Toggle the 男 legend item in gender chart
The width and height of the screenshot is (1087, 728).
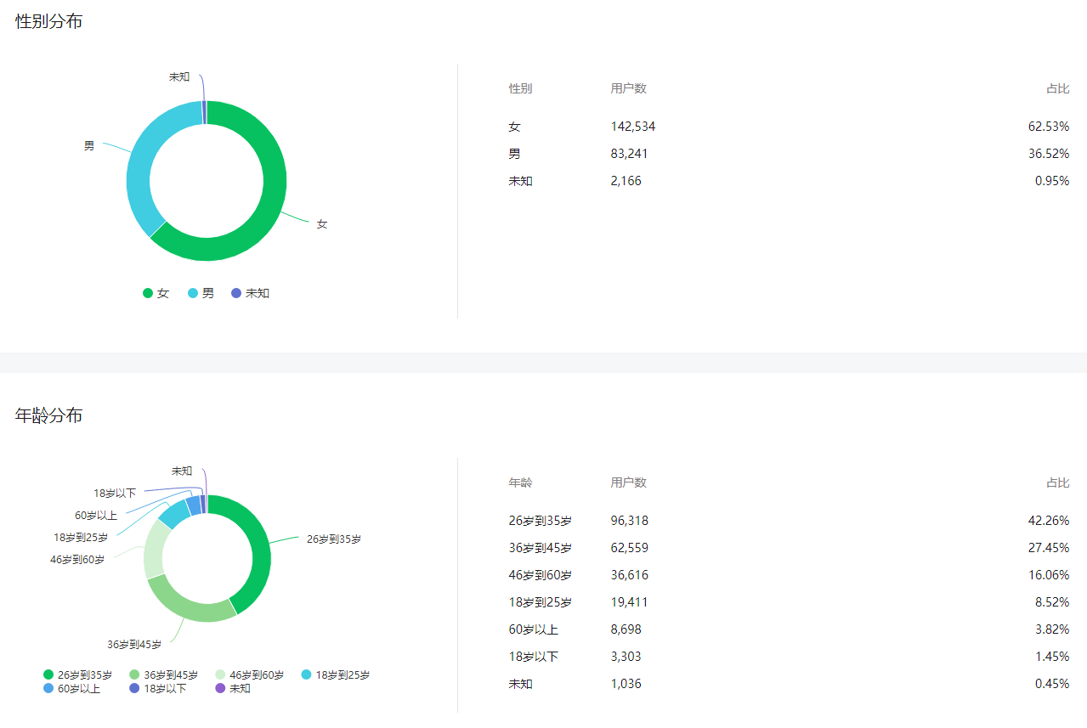pyautogui.click(x=201, y=293)
